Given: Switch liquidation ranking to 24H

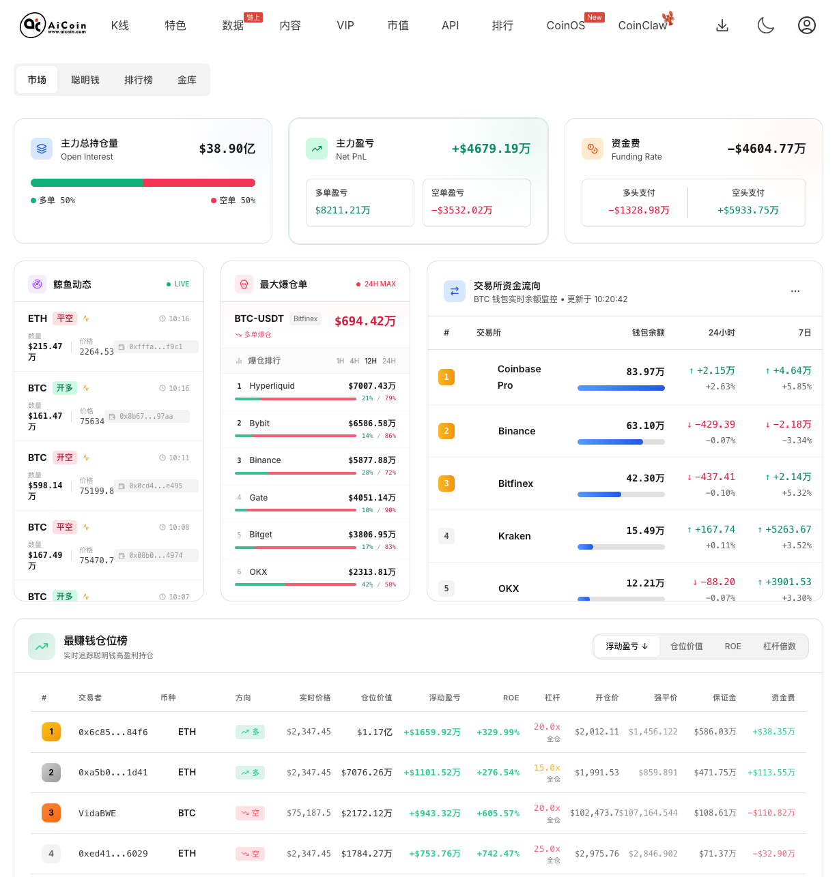Looking at the screenshot, I should tap(388, 360).
